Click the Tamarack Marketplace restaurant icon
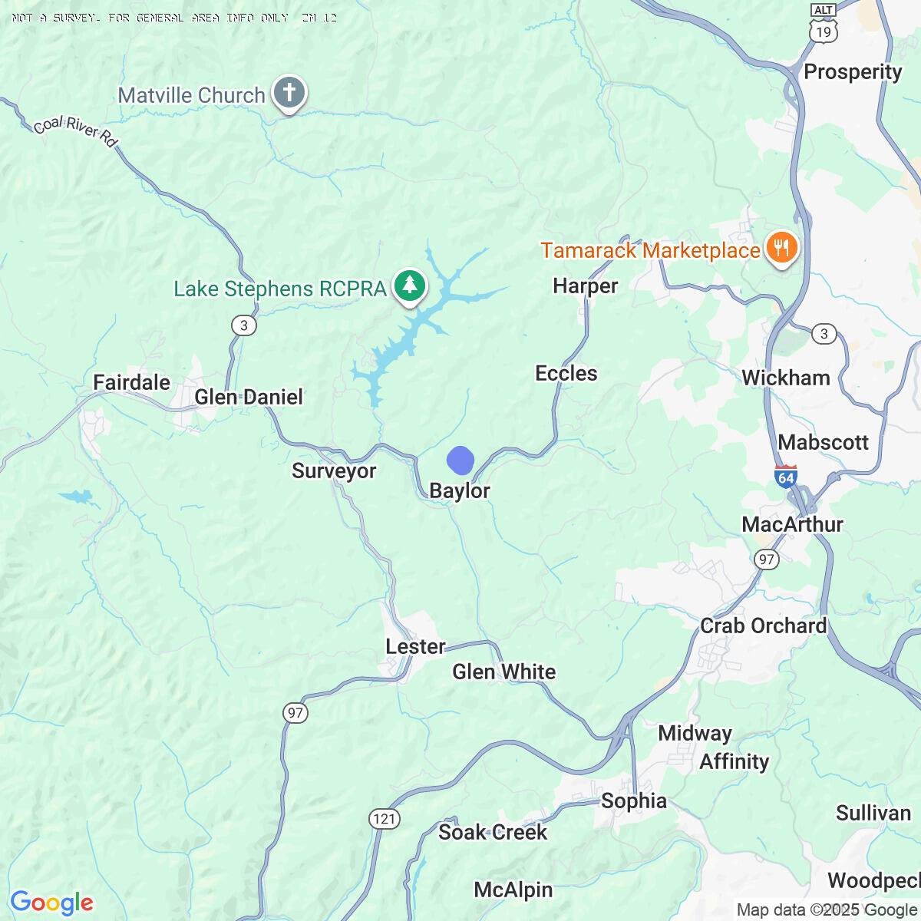The width and height of the screenshot is (921, 921). [781, 249]
